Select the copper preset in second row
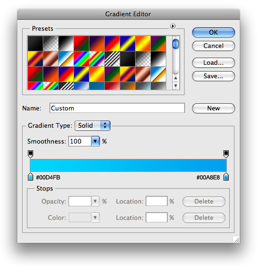 [51, 59]
